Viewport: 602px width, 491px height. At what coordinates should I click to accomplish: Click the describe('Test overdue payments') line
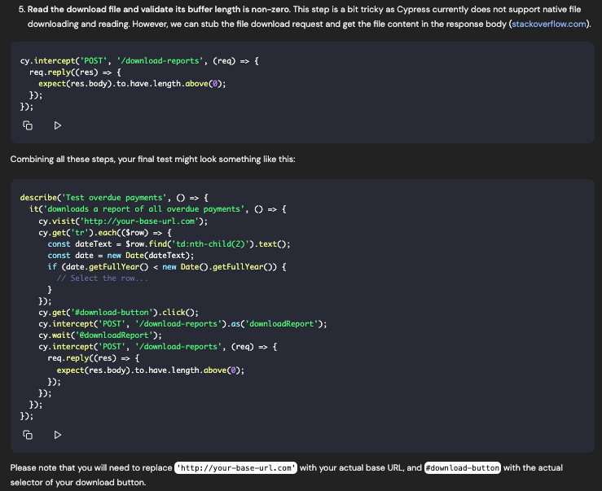tap(114, 198)
